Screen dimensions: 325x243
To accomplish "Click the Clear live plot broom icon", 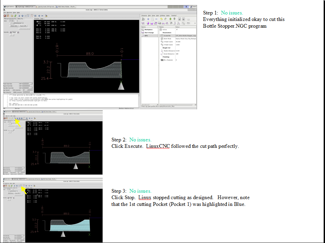I will [46, 16].
